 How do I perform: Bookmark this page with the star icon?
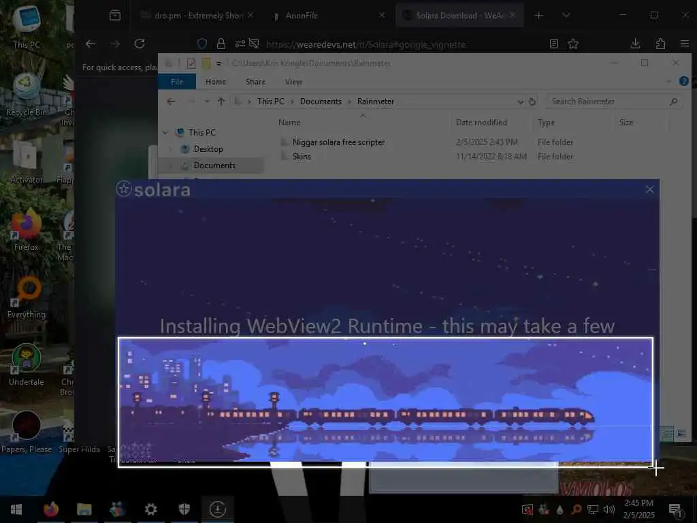click(x=573, y=44)
